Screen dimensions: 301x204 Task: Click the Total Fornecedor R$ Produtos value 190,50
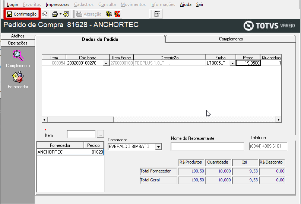191,171
